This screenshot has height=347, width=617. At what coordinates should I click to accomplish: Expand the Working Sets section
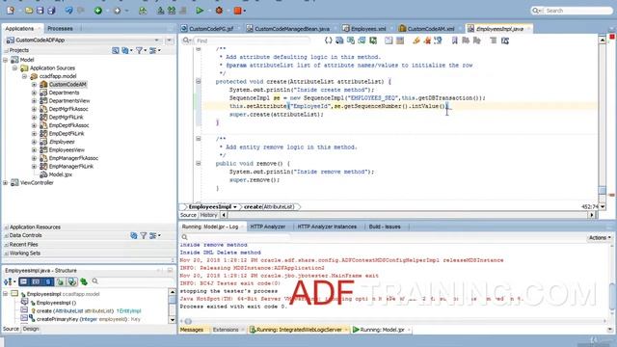tap(7, 254)
